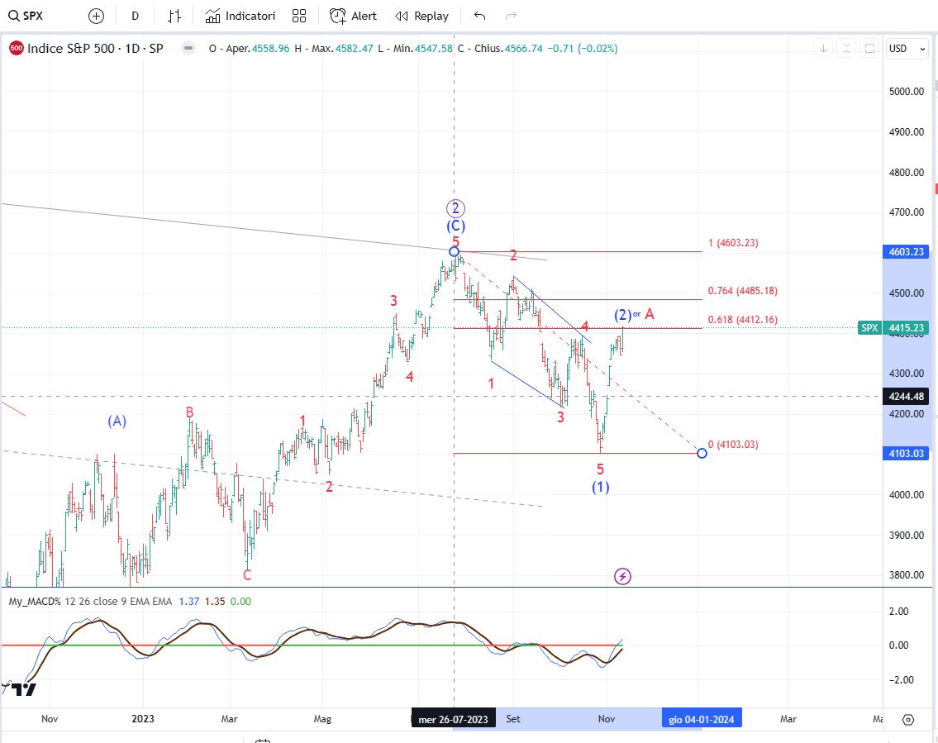The height and width of the screenshot is (743, 938).
Task: Click the high value 4582.47
Action: tap(355, 49)
